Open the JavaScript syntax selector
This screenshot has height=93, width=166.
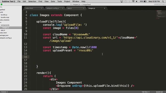(x=160, y=92)
